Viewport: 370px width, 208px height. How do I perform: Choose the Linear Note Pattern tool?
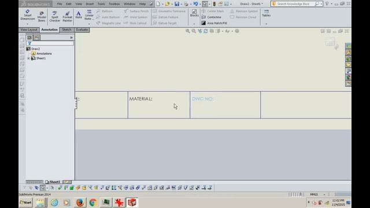(89, 15)
